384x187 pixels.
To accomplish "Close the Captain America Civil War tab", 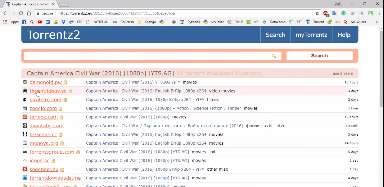I will pyautogui.click(x=53, y=4).
